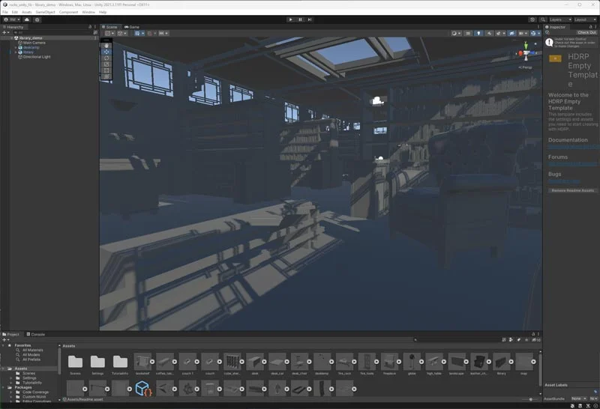Viewport: 600px width, 409px height.
Task: Open the cloud services icon
Action: point(27,19)
